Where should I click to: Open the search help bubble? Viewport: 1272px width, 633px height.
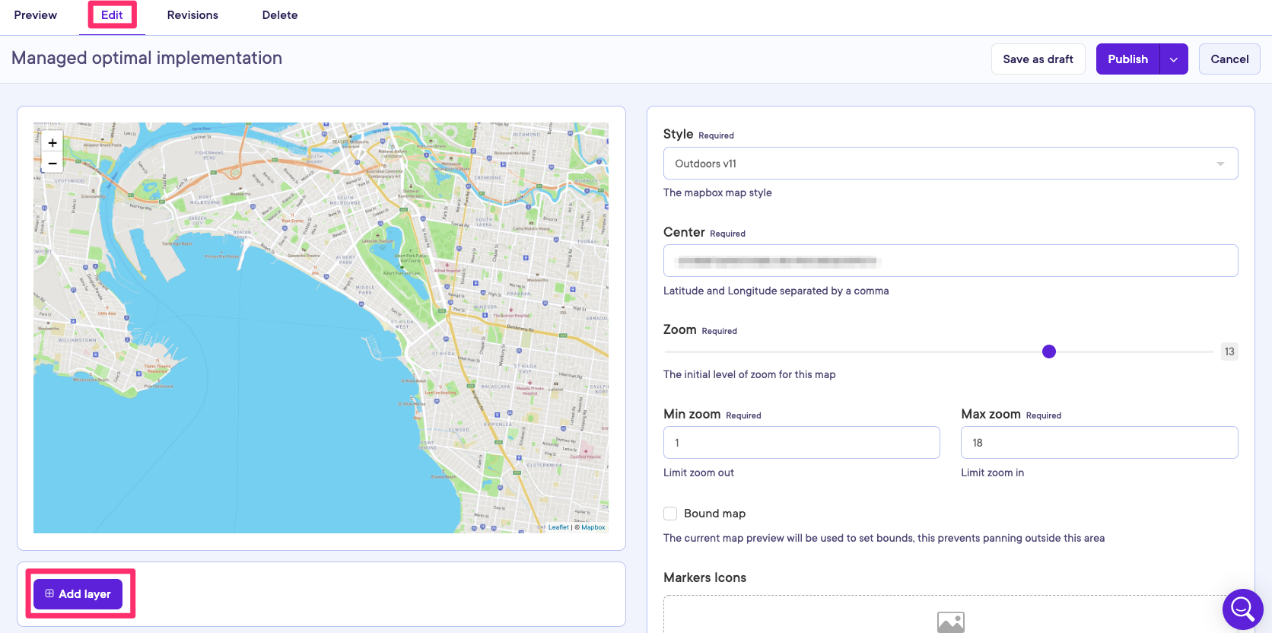1242,609
